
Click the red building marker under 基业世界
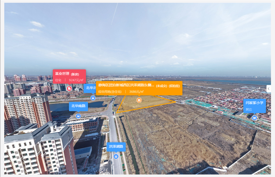(x=69, y=88)
